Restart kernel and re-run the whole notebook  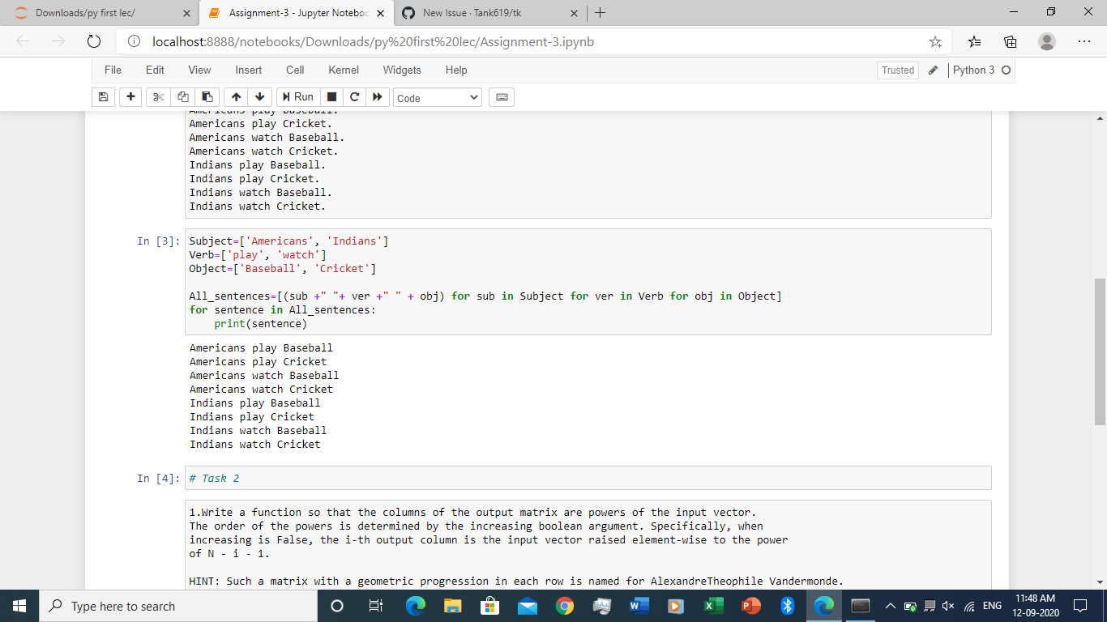[x=377, y=97]
